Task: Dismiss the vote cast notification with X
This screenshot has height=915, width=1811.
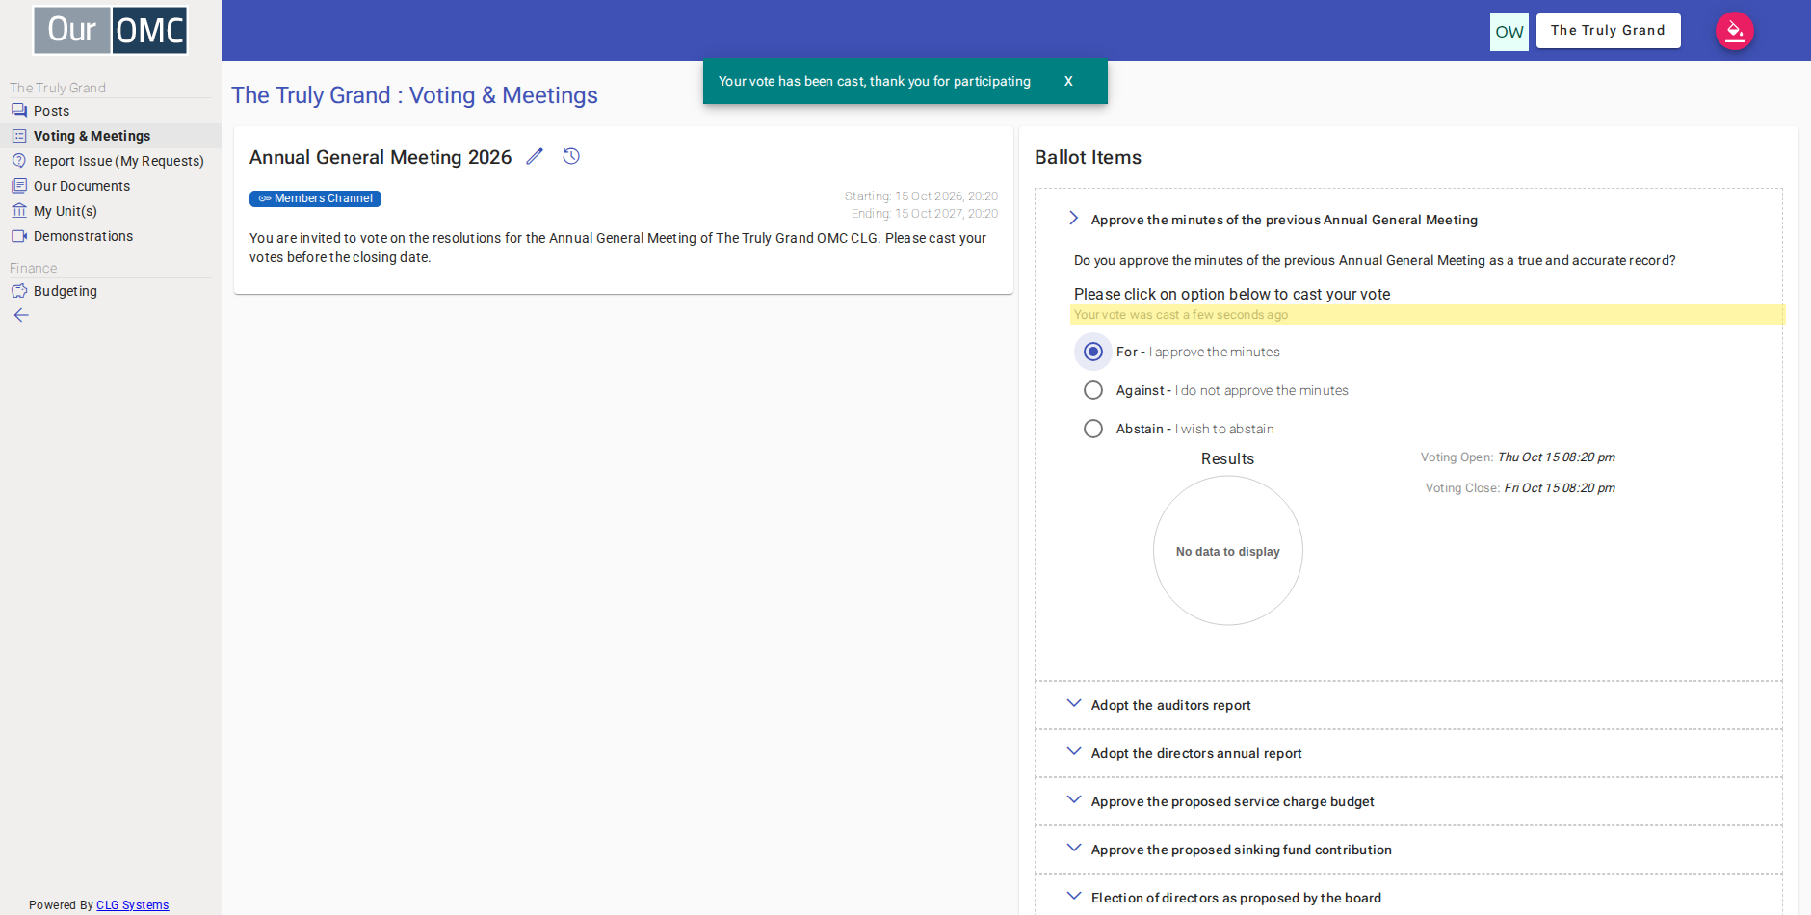Action: (1068, 81)
